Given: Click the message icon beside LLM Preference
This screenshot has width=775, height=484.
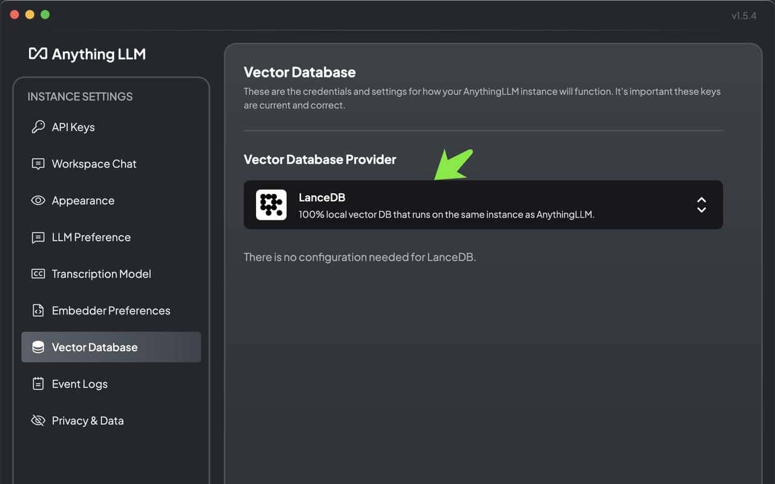Looking at the screenshot, I should point(38,237).
